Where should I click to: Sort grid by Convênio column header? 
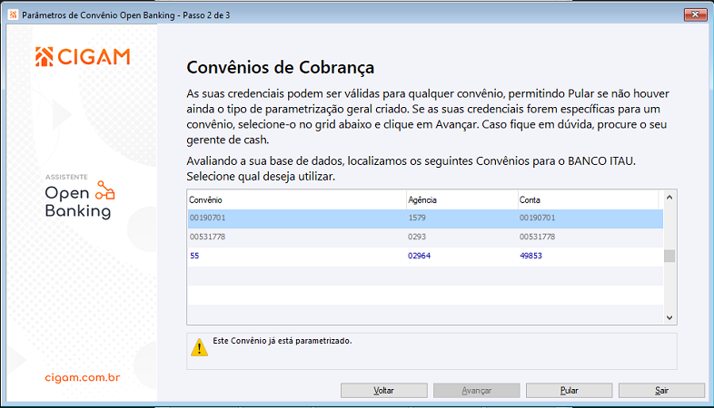295,199
